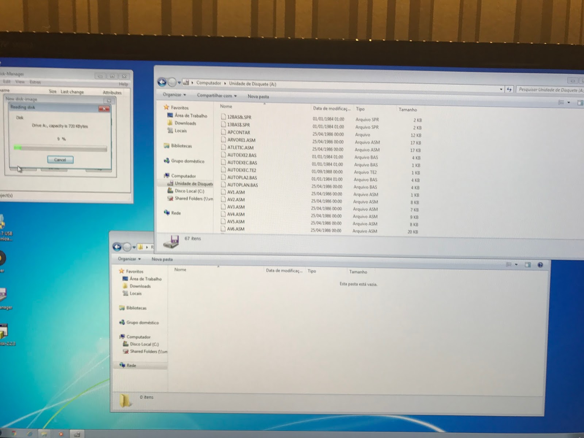The image size is (584, 438).
Task: Expand the Organizar dropdown in floppy window
Action: tap(174, 95)
